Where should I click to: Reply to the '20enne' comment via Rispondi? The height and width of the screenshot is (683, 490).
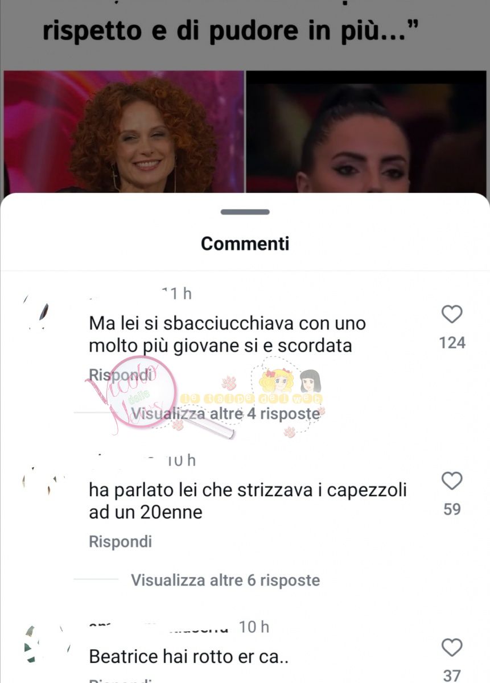(121, 541)
